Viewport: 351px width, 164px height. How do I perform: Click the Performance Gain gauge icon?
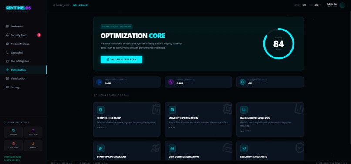[x=243, y=82]
